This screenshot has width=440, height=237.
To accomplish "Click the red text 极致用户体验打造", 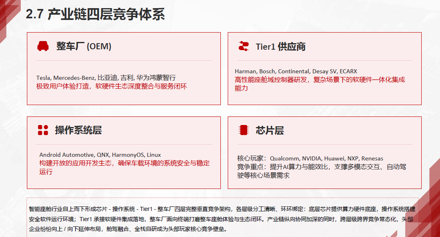I will pyautogui.click(x=63, y=86).
